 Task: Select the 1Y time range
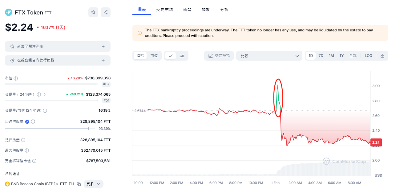(341, 56)
